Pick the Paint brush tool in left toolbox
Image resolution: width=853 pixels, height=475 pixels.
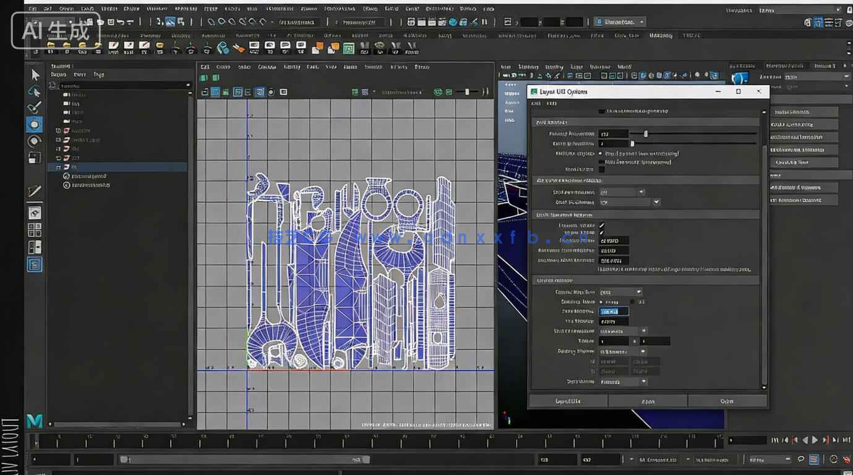click(35, 108)
